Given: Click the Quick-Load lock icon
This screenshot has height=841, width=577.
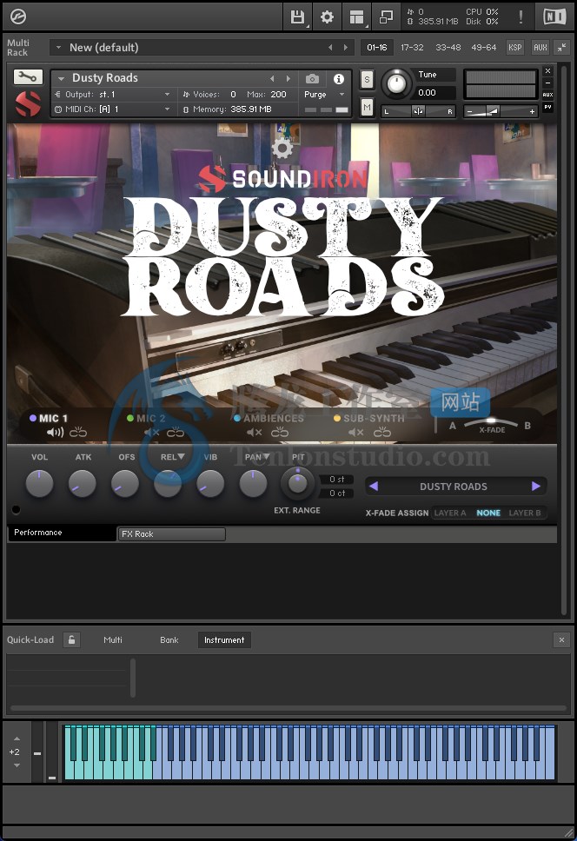Looking at the screenshot, I should (71, 639).
